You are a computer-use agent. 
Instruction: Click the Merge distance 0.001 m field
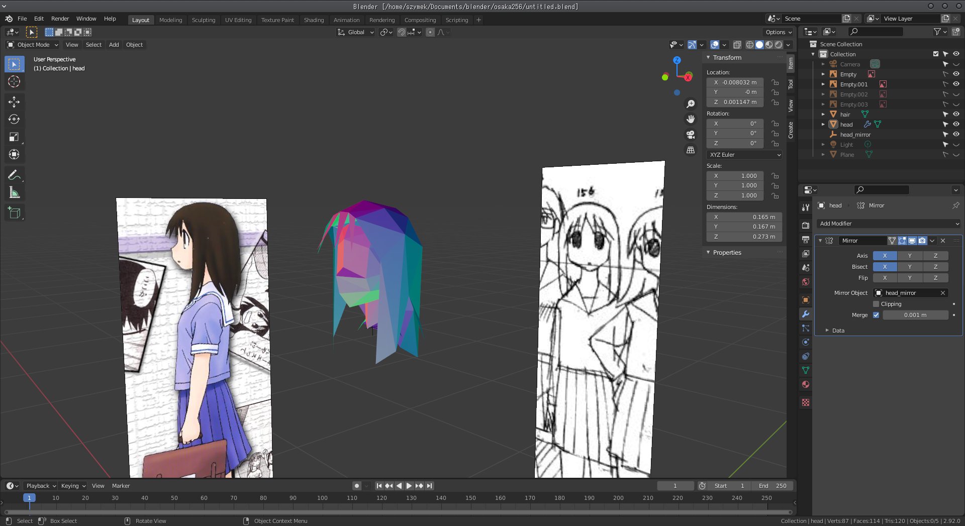coord(915,315)
